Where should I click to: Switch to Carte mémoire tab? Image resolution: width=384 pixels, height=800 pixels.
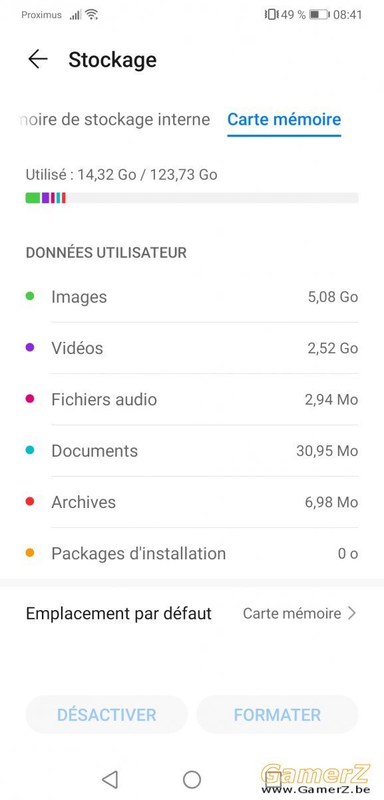tap(284, 119)
